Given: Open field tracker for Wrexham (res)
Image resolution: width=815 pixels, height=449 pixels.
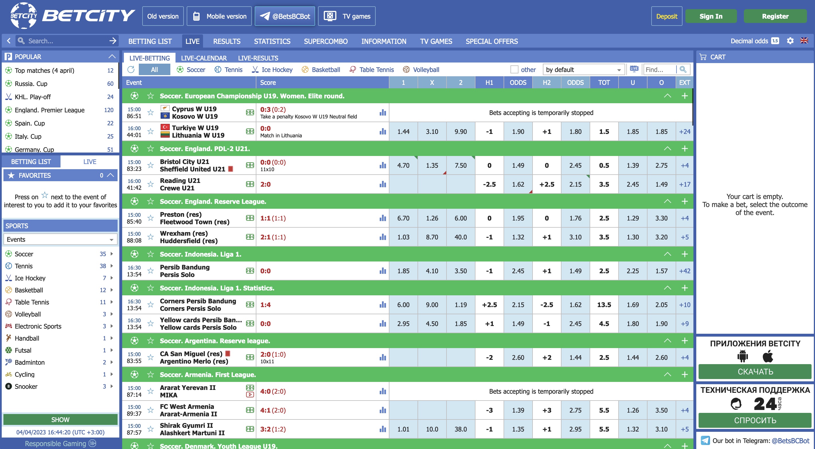Looking at the screenshot, I should point(250,237).
